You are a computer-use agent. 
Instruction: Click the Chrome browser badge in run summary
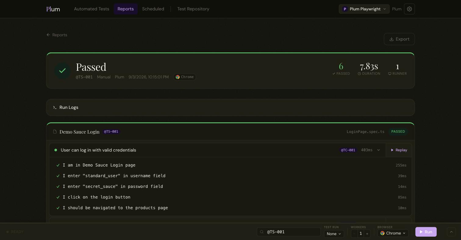(x=184, y=77)
